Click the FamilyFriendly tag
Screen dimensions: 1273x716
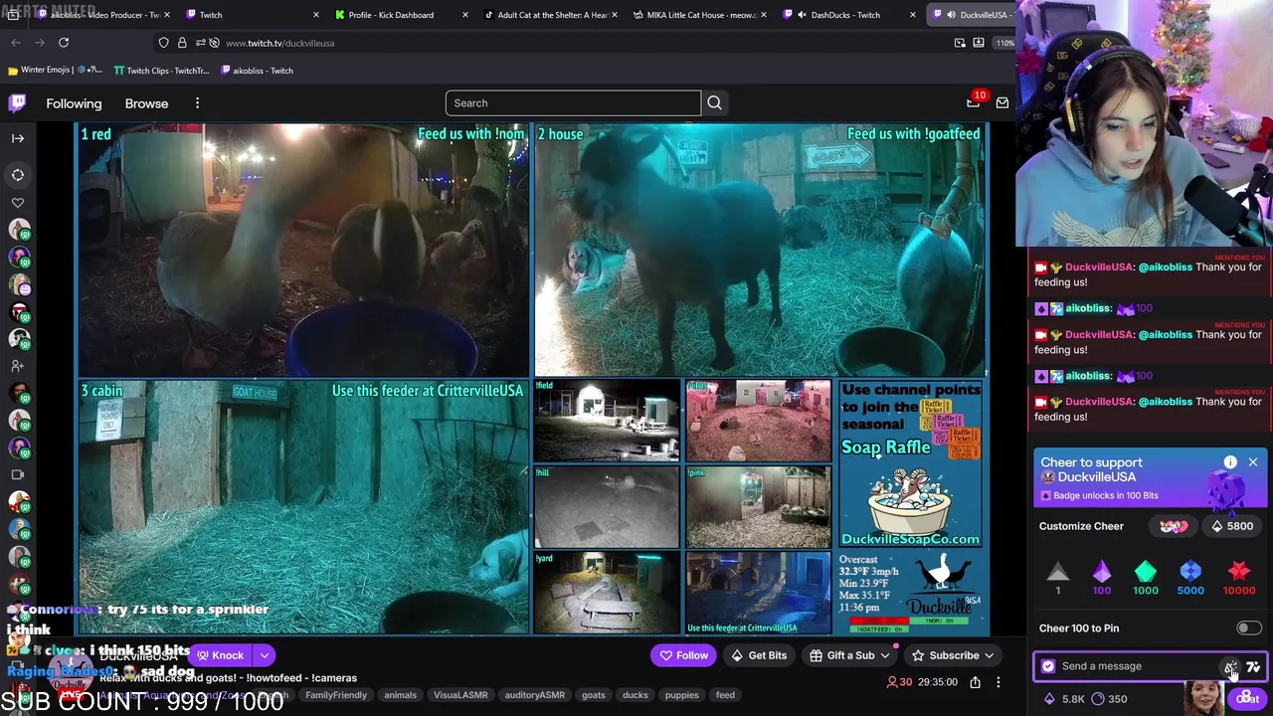pos(336,695)
